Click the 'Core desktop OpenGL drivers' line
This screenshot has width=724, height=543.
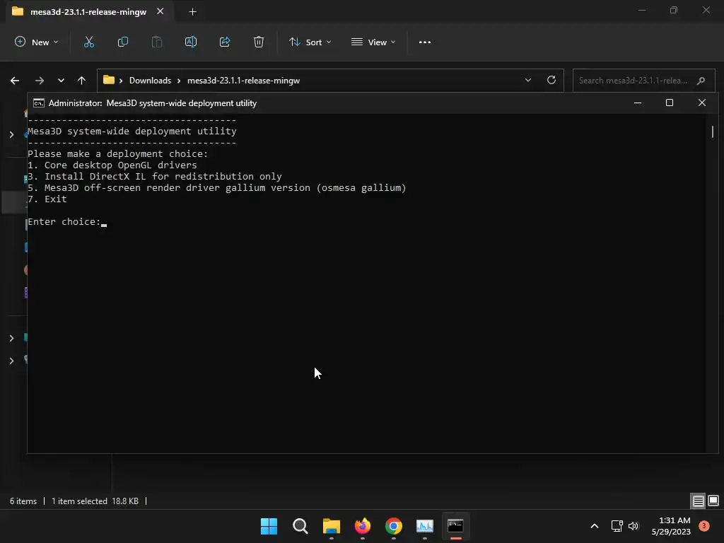click(x=112, y=165)
